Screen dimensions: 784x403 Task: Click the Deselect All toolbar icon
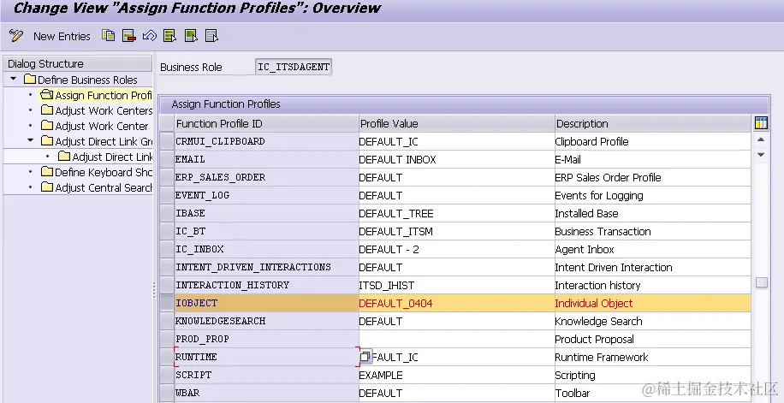click(x=212, y=35)
